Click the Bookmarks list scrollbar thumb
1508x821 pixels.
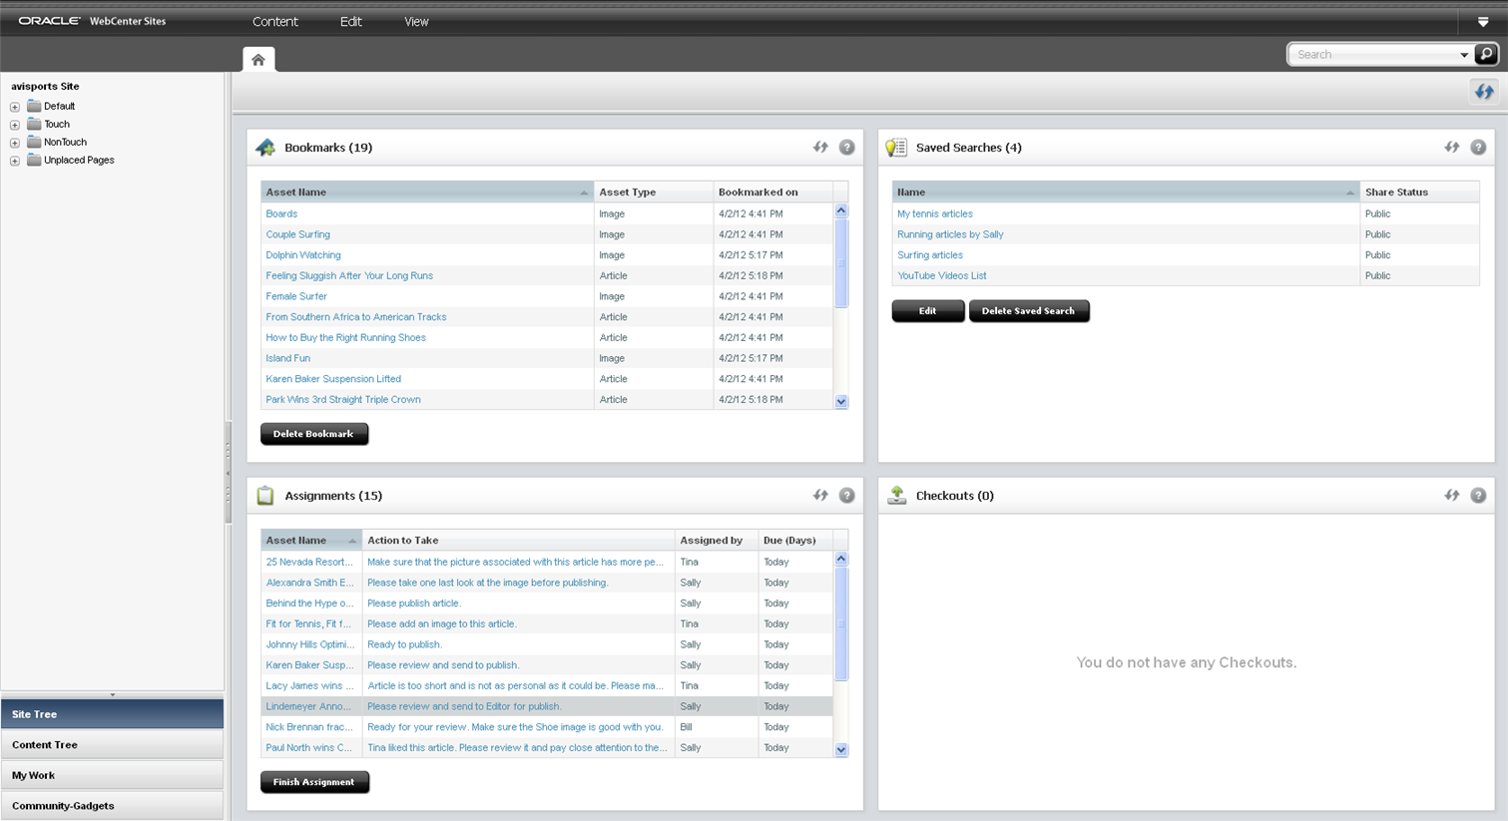coord(841,263)
